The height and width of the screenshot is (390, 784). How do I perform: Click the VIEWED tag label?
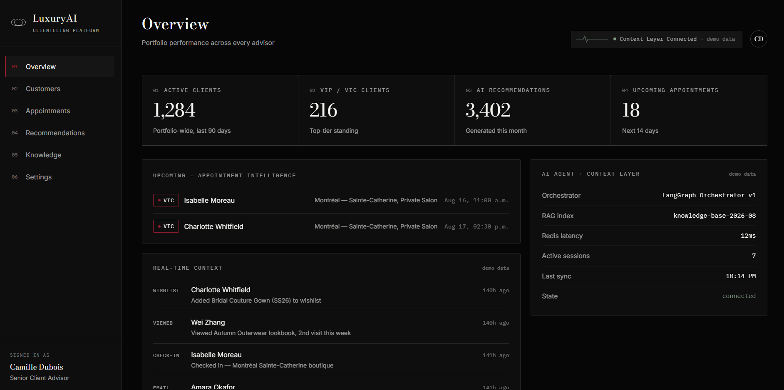(163, 323)
